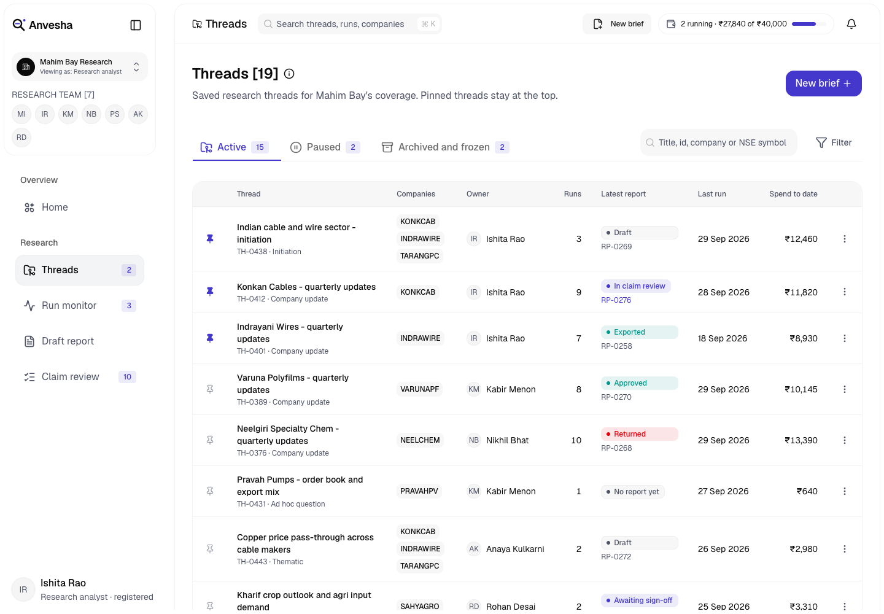
Task: Focus the Title, id, company or NSE symbol field
Action: [719, 142]
